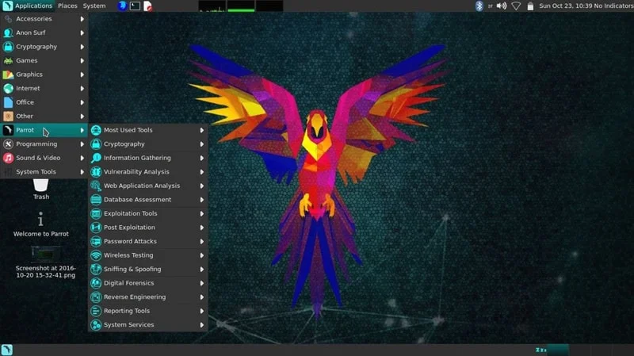This screenshot has width=634, height=356.
Task: Click the Other category icon
Action: pyautogui.click(x=8, y=116)
